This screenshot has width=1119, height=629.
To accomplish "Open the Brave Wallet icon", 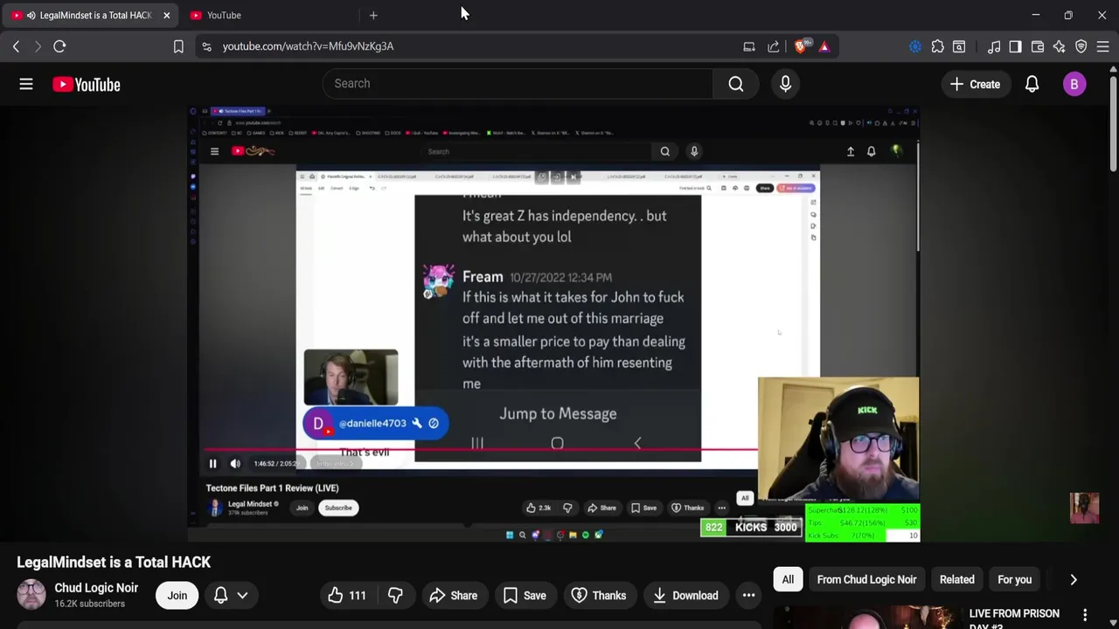I will 1038,46.
